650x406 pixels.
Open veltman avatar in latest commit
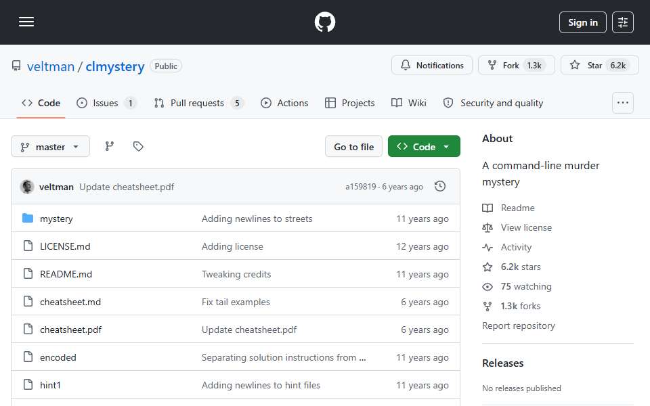27,187
